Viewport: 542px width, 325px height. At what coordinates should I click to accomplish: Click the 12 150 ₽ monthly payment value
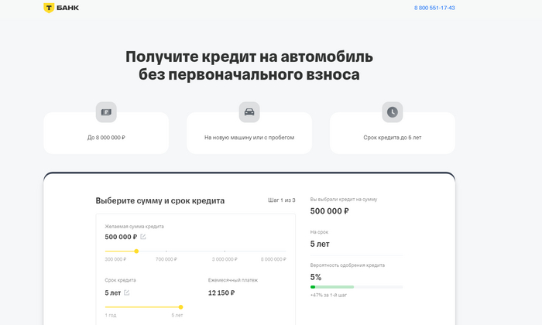pyautogui.click(x=221, y=292)
